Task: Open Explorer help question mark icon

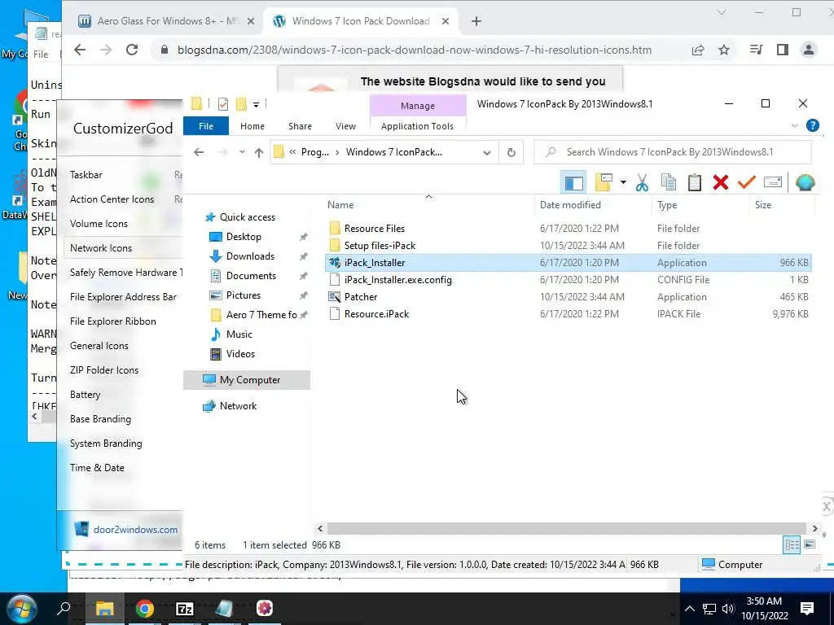Action: click(812, 125)
